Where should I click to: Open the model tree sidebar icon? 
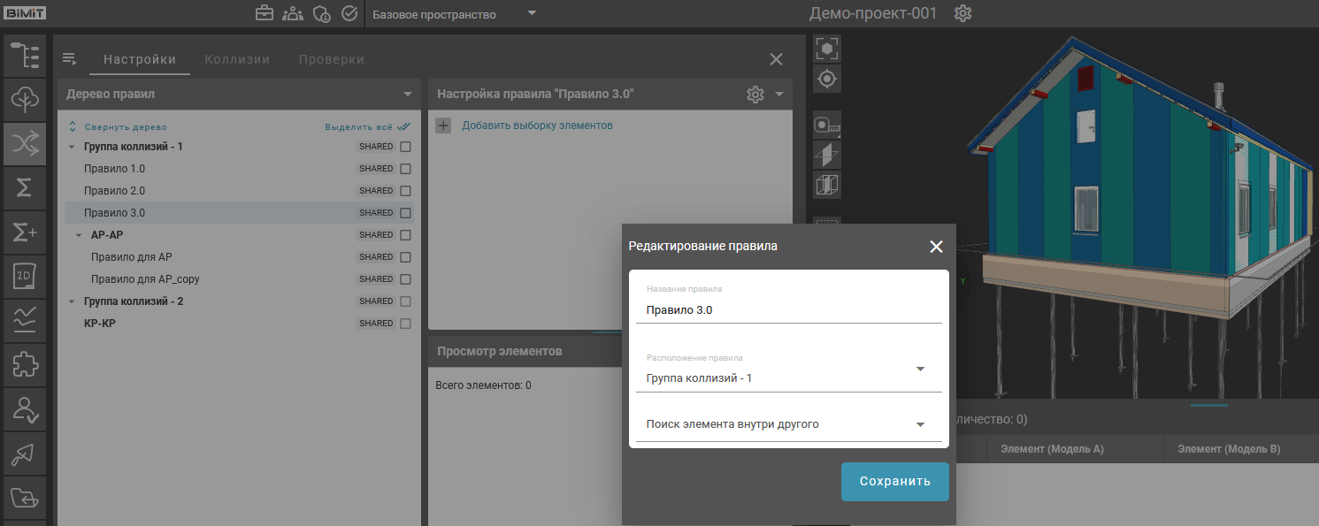(25, 55)
